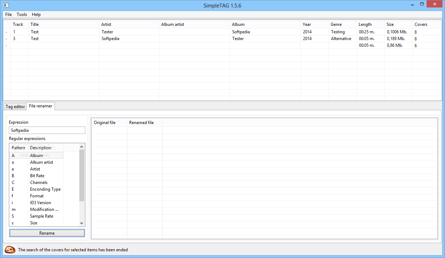Click the 0,1006 Mb. size cell

[x=399, y=32]
